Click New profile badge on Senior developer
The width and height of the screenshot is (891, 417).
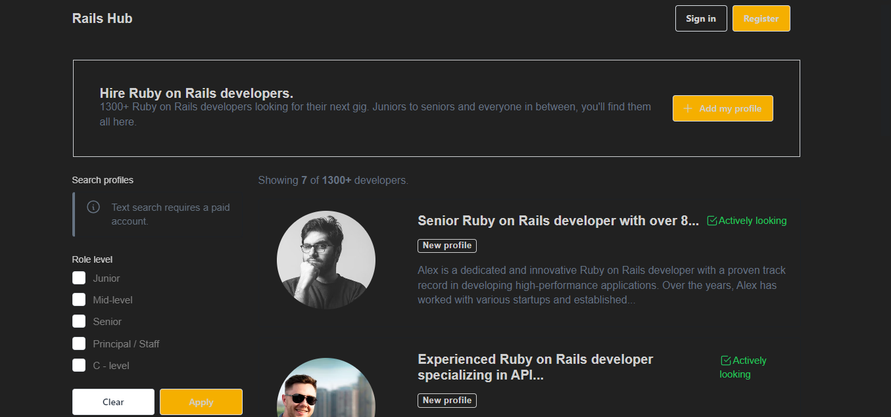click(447, 246)
